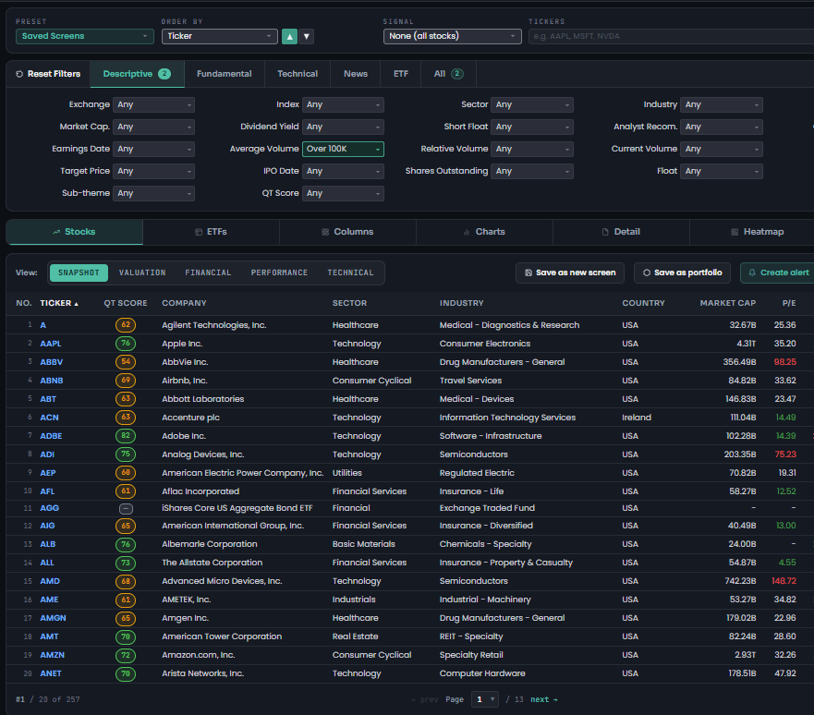The image size is (814, 715).
Task: Click the Reset Filters button
Action: [48, 74]
